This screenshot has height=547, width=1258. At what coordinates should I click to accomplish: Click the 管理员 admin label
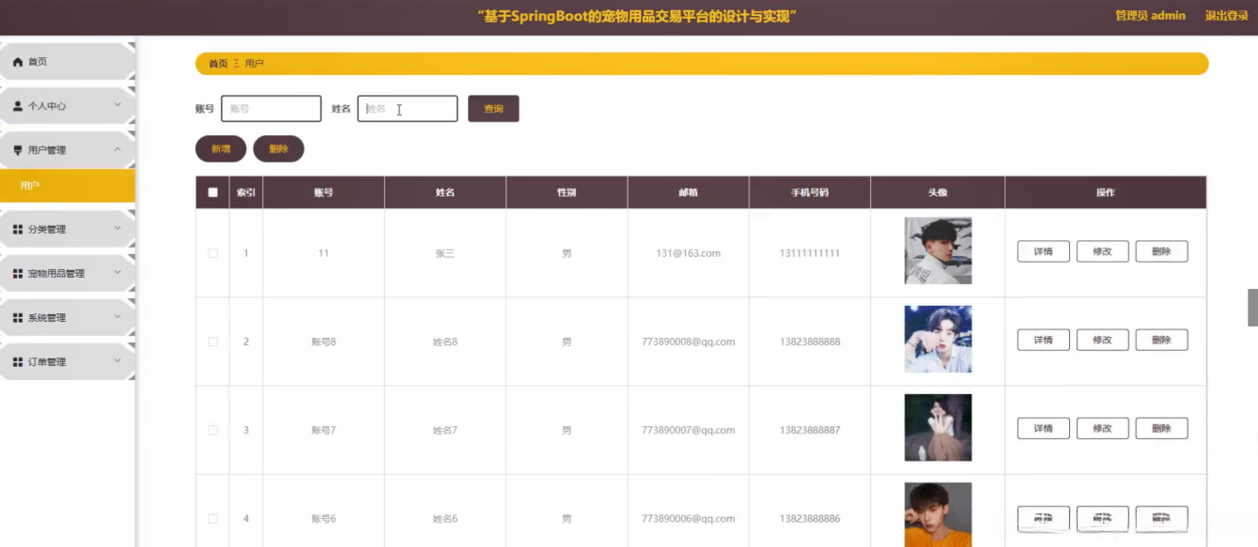(x=1150, y=16)
